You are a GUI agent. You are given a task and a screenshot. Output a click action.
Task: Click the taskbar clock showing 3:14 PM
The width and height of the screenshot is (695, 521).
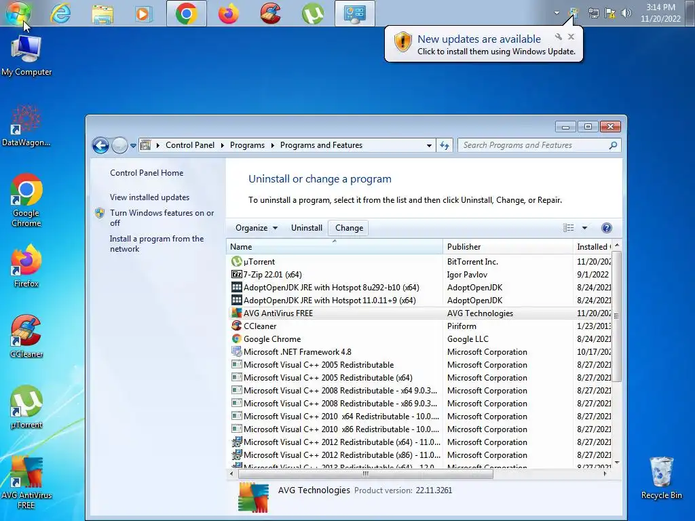coord(660,13)
